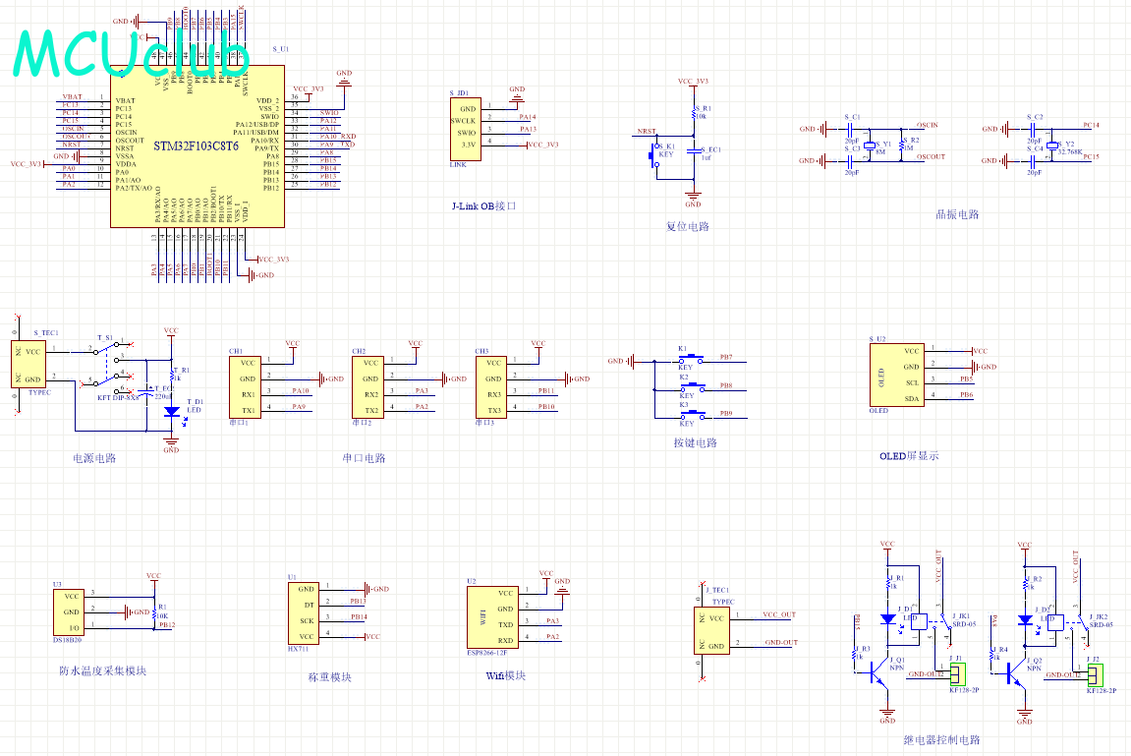Image resolution: width=1131 pixels, height=756 pixels.
Task: Click the S_Y1 8M crystal symbol
Action: [x=870, y=145]
